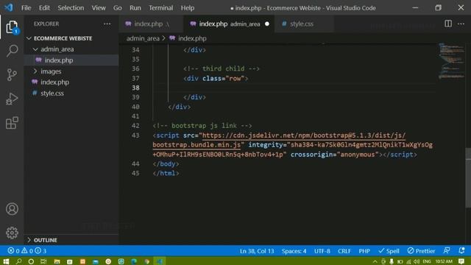
Task: Open the Edit menu
Action: (44, 8)
